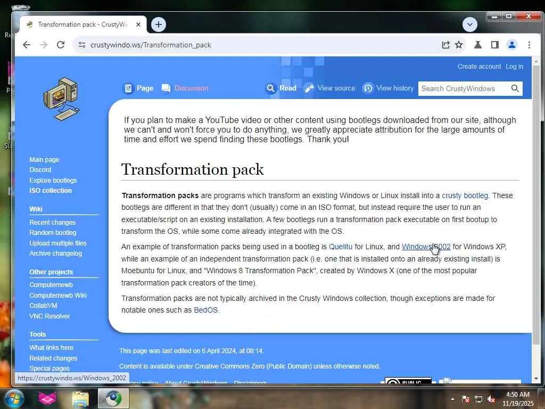545x409 pixels.
Task: Toggle the browser side panel
Action: [x=495, y=45]
